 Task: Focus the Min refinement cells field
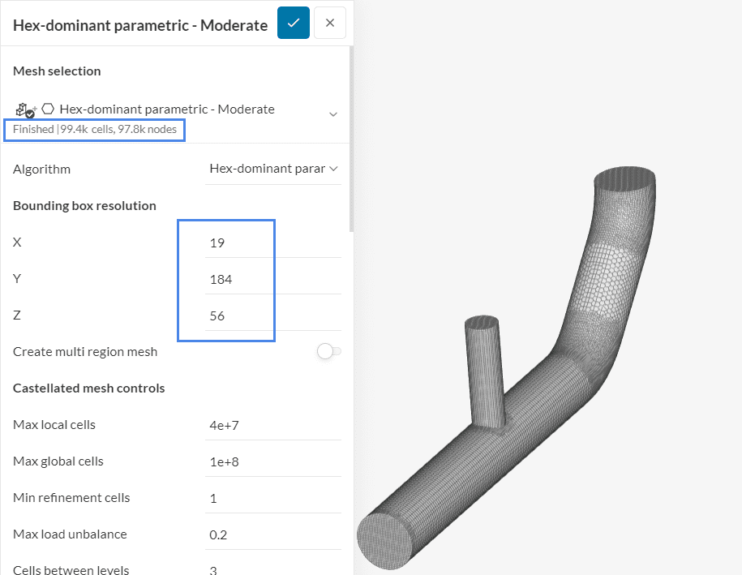point(273,498)
